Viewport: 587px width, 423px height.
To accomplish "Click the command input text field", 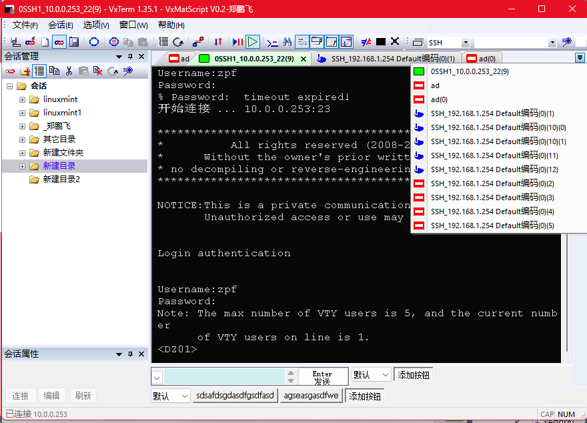I will (x=229, y=376).
